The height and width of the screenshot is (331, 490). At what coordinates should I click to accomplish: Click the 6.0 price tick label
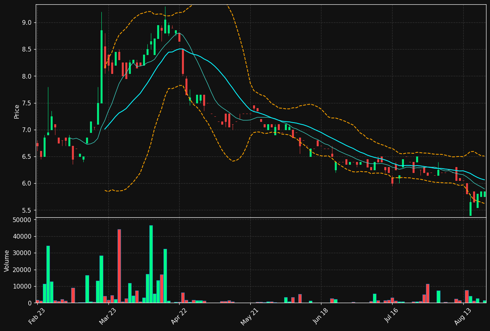click(27, 184)
